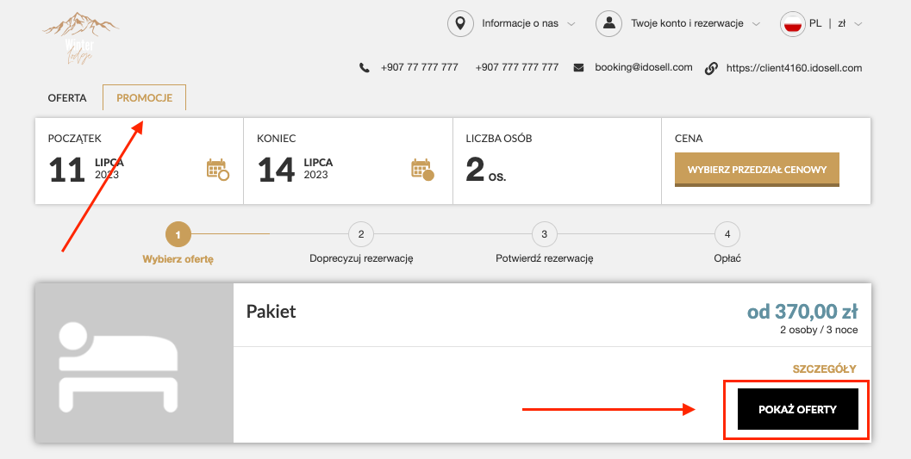
Task: Open the start date calendar icon
Action: point(218,170)
